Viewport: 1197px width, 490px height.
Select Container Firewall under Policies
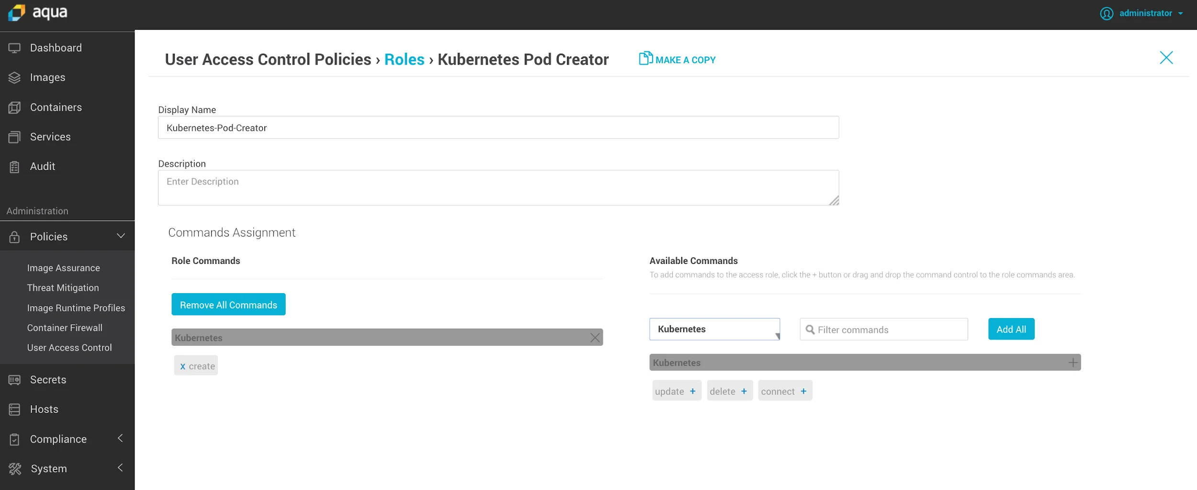pos(65,328)
